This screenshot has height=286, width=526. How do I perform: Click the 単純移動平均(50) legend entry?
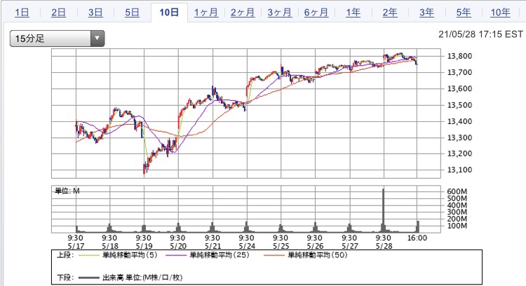click(317, 255)
